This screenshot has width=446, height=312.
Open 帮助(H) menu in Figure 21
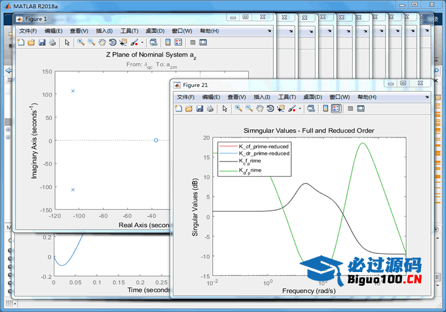[x=367, y=97]
